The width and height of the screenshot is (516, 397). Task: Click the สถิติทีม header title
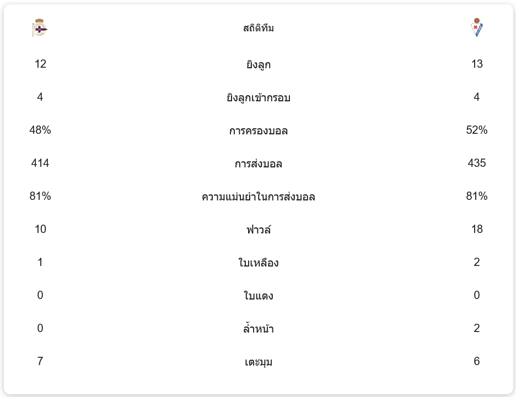coord(258,28)
